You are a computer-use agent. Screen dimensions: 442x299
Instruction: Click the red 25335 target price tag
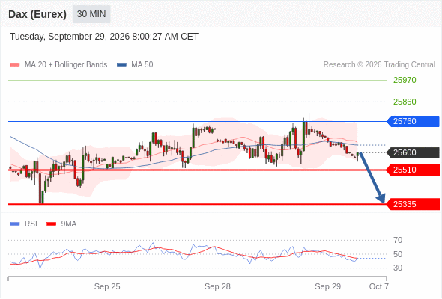pyautogui.click(x=414, y=204)
